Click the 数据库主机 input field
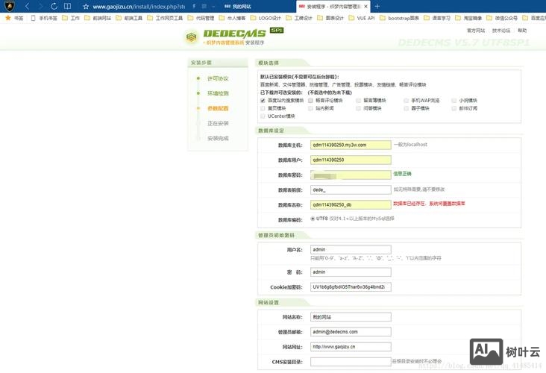 point(351,145)
